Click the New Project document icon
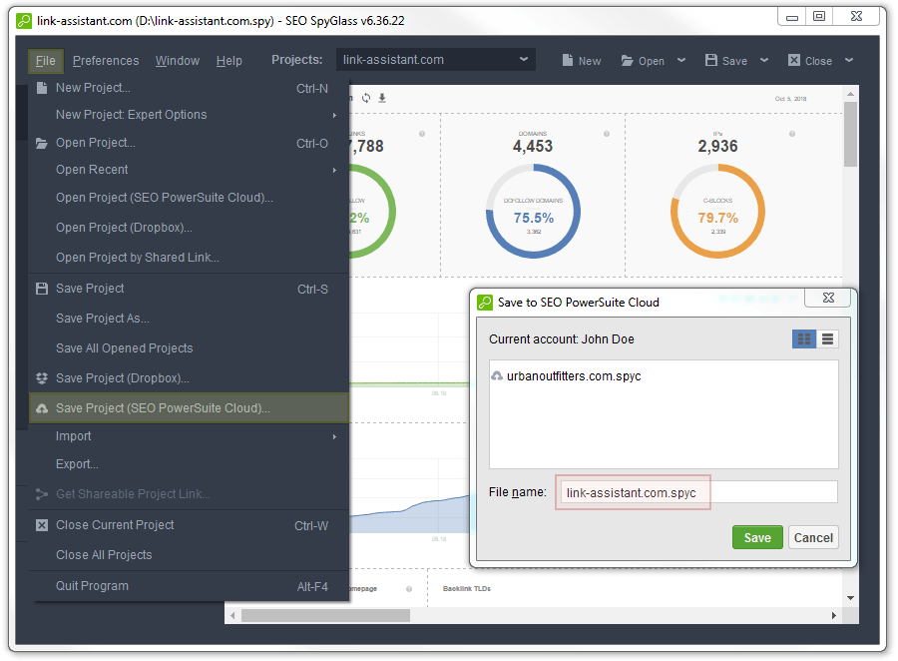This screenshot has width=898, height=661. (42, 88)
